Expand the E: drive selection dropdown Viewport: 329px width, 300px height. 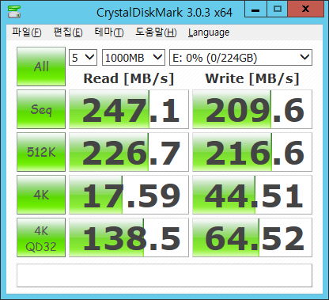240,57
